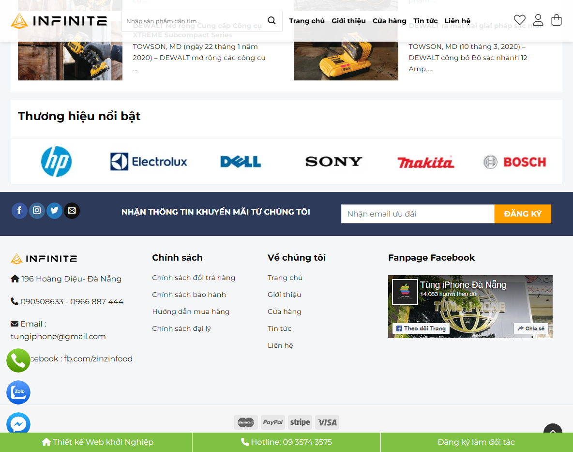Open the shopping cart icon
Image resolution: width=573 pixels, height=452 pixels.
click(557, 20)
